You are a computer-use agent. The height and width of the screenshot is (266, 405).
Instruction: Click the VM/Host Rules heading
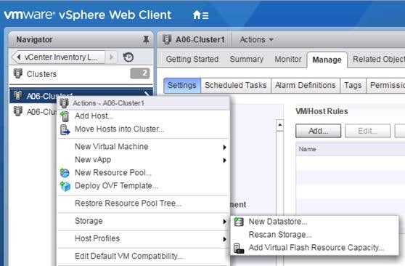[x=322, y=111]
